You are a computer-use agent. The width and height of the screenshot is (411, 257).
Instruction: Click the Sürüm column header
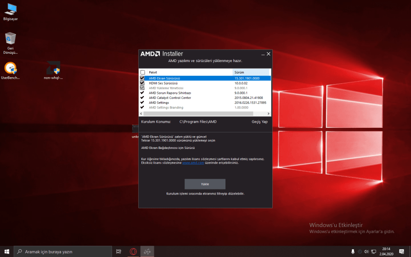[251, 72]
